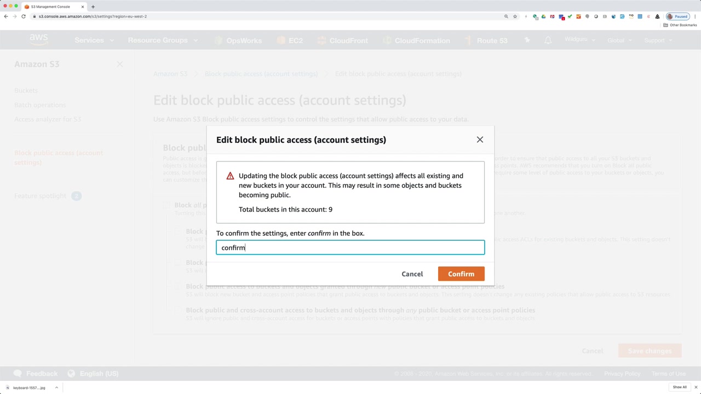Open Batch operations in the sidebar
This screenshot has width=701, height=394.
click(x=40, y=105)
